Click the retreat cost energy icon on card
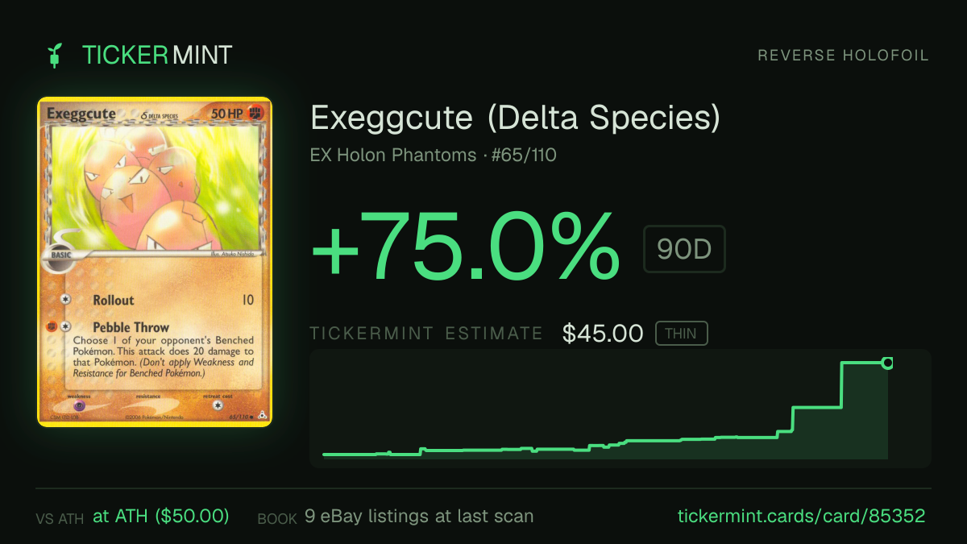 216,405
